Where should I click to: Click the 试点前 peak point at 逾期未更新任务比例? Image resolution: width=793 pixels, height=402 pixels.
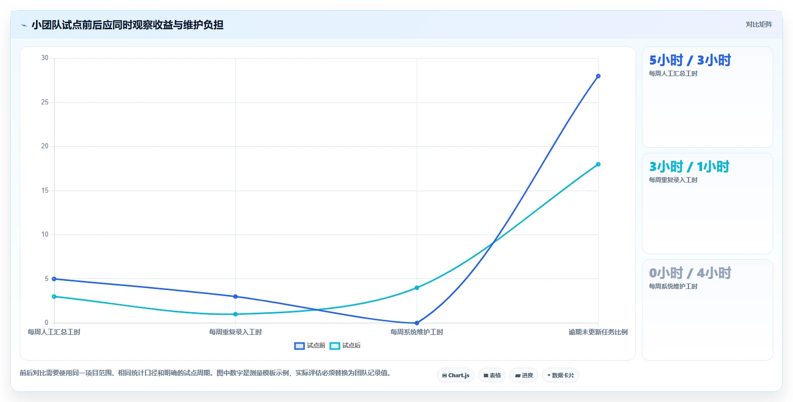click(598, 76)
